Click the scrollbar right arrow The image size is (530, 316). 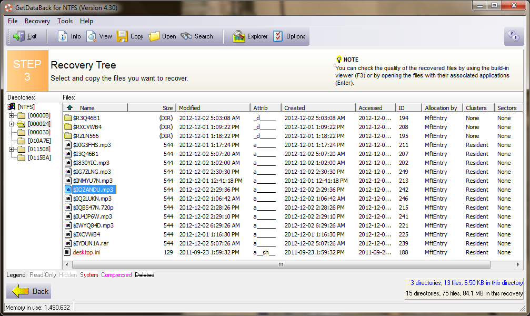point(518,264)
